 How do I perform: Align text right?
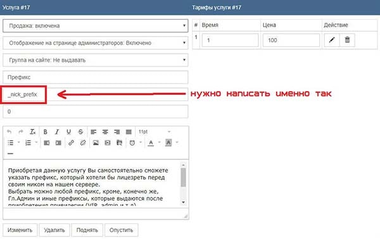pyautogui.click(x=117, y=132)
